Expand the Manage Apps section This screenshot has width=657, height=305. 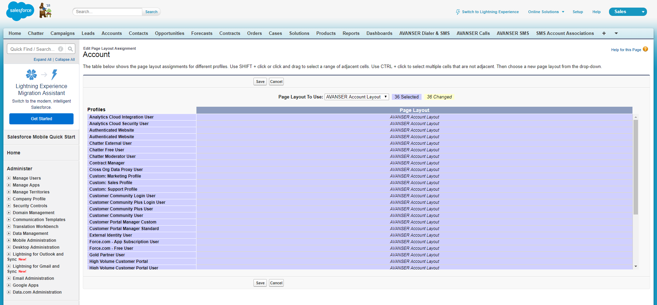(x=9, y=185)
